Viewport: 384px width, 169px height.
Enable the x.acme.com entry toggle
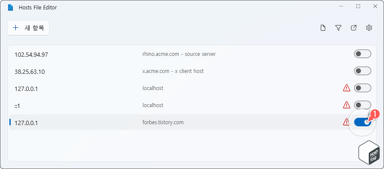(362, 71)
